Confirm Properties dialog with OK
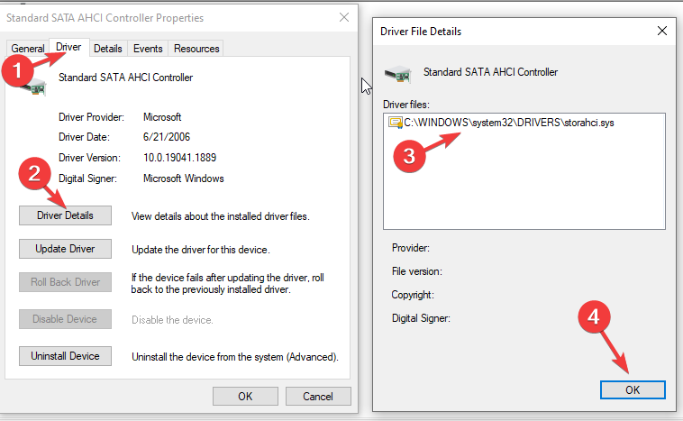Screen dimensions: 683x421 (x=245, y=396)
